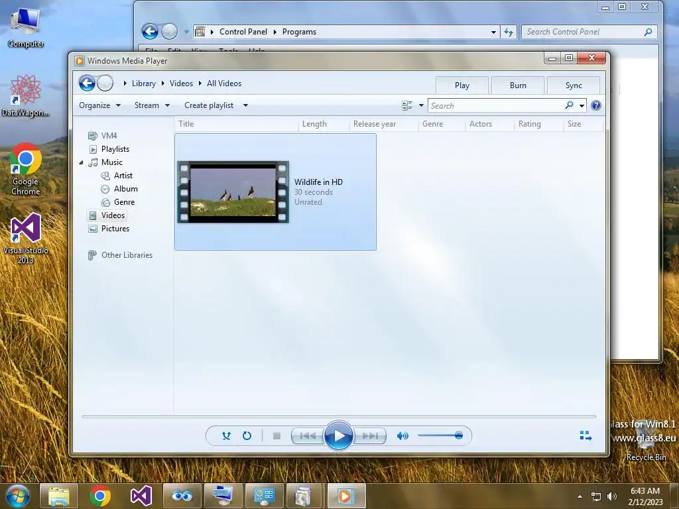Open Control Panel address bar dropdown
Screen dimensions: 679x509
[493, 32]
